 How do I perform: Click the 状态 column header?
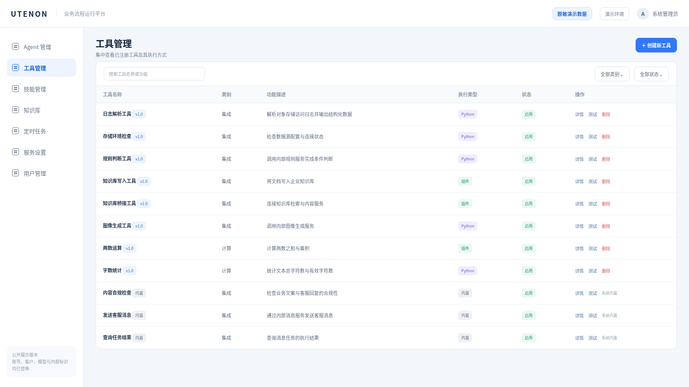pos(527,95)
